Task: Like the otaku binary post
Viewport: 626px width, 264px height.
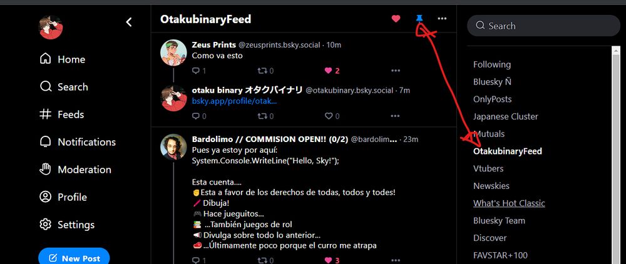Action: 332,116
